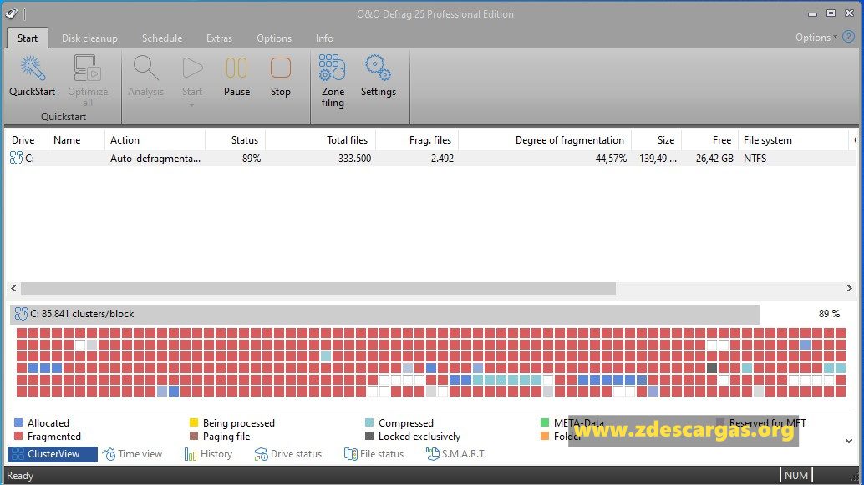The height and width of the screenshot is (485, 864).
Task: Sort by the Action column header
Action: tap(155, 140)
